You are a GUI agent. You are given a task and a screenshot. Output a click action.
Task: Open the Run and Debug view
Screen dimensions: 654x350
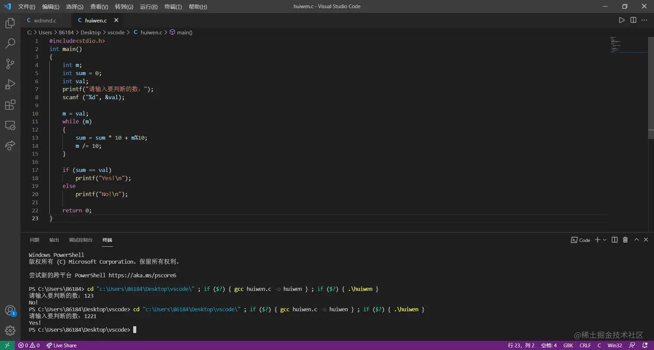tap(10, 84)
